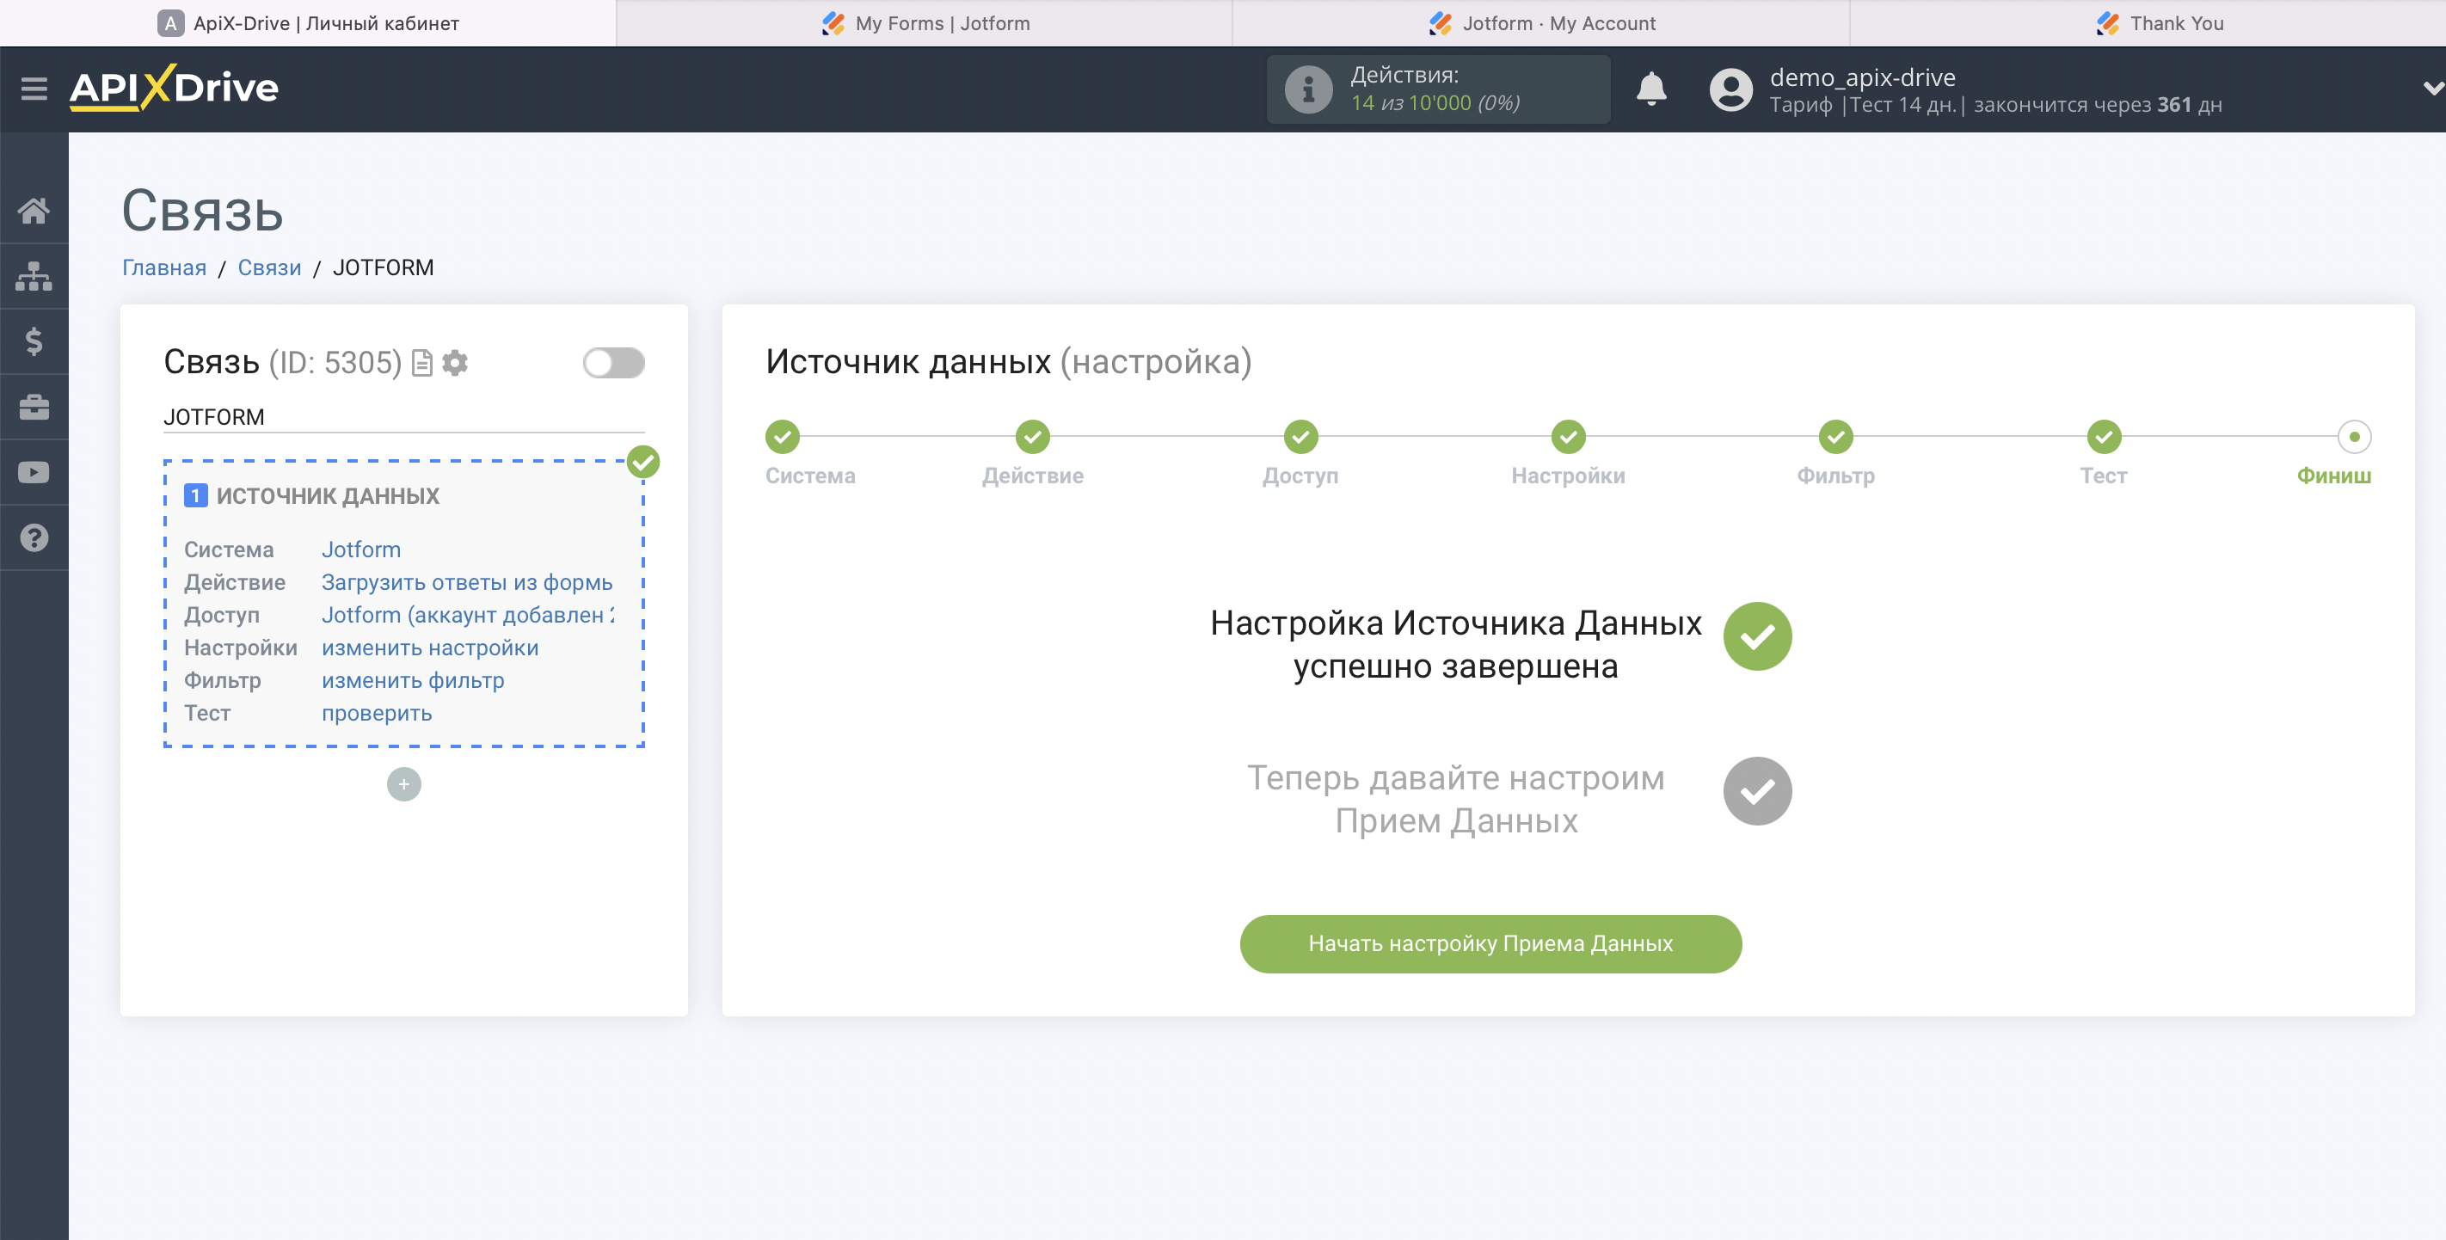Open the notifications bell
The height and width of the screenshot is (1240, 2446).
pyautogui.click(x=1651, y=89)
